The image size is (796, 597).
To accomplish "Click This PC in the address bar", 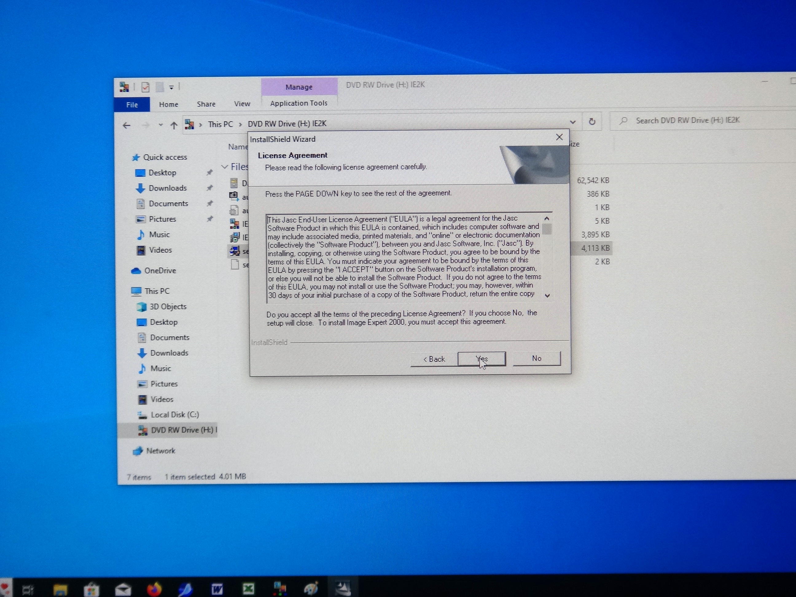I will point(220,124).
